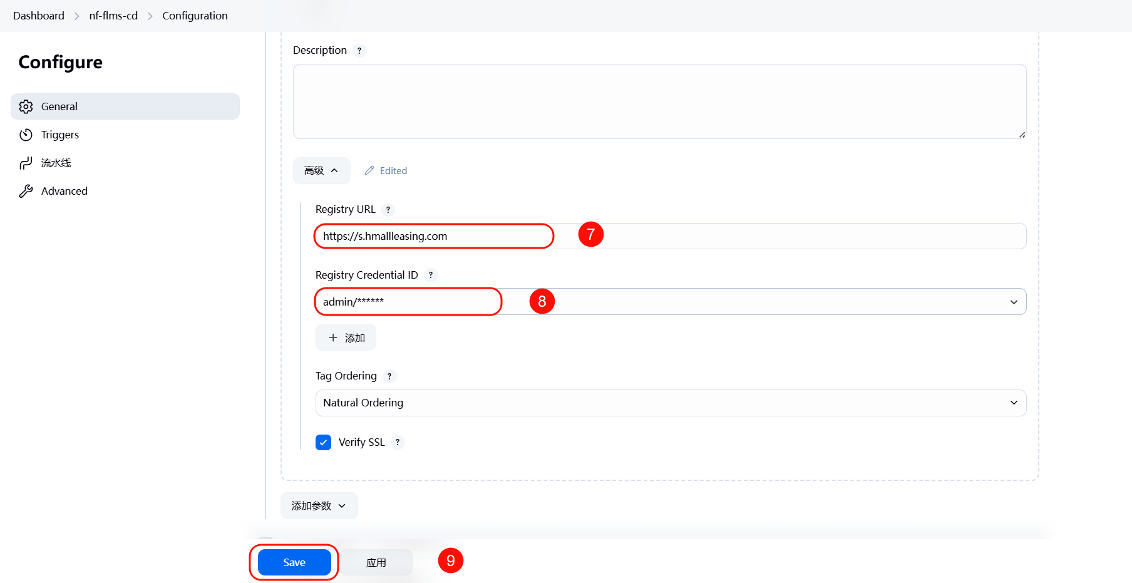Collapse the 高级 advanced section
This screenshot has width=1132, height=583.
[x=321, y=170]
